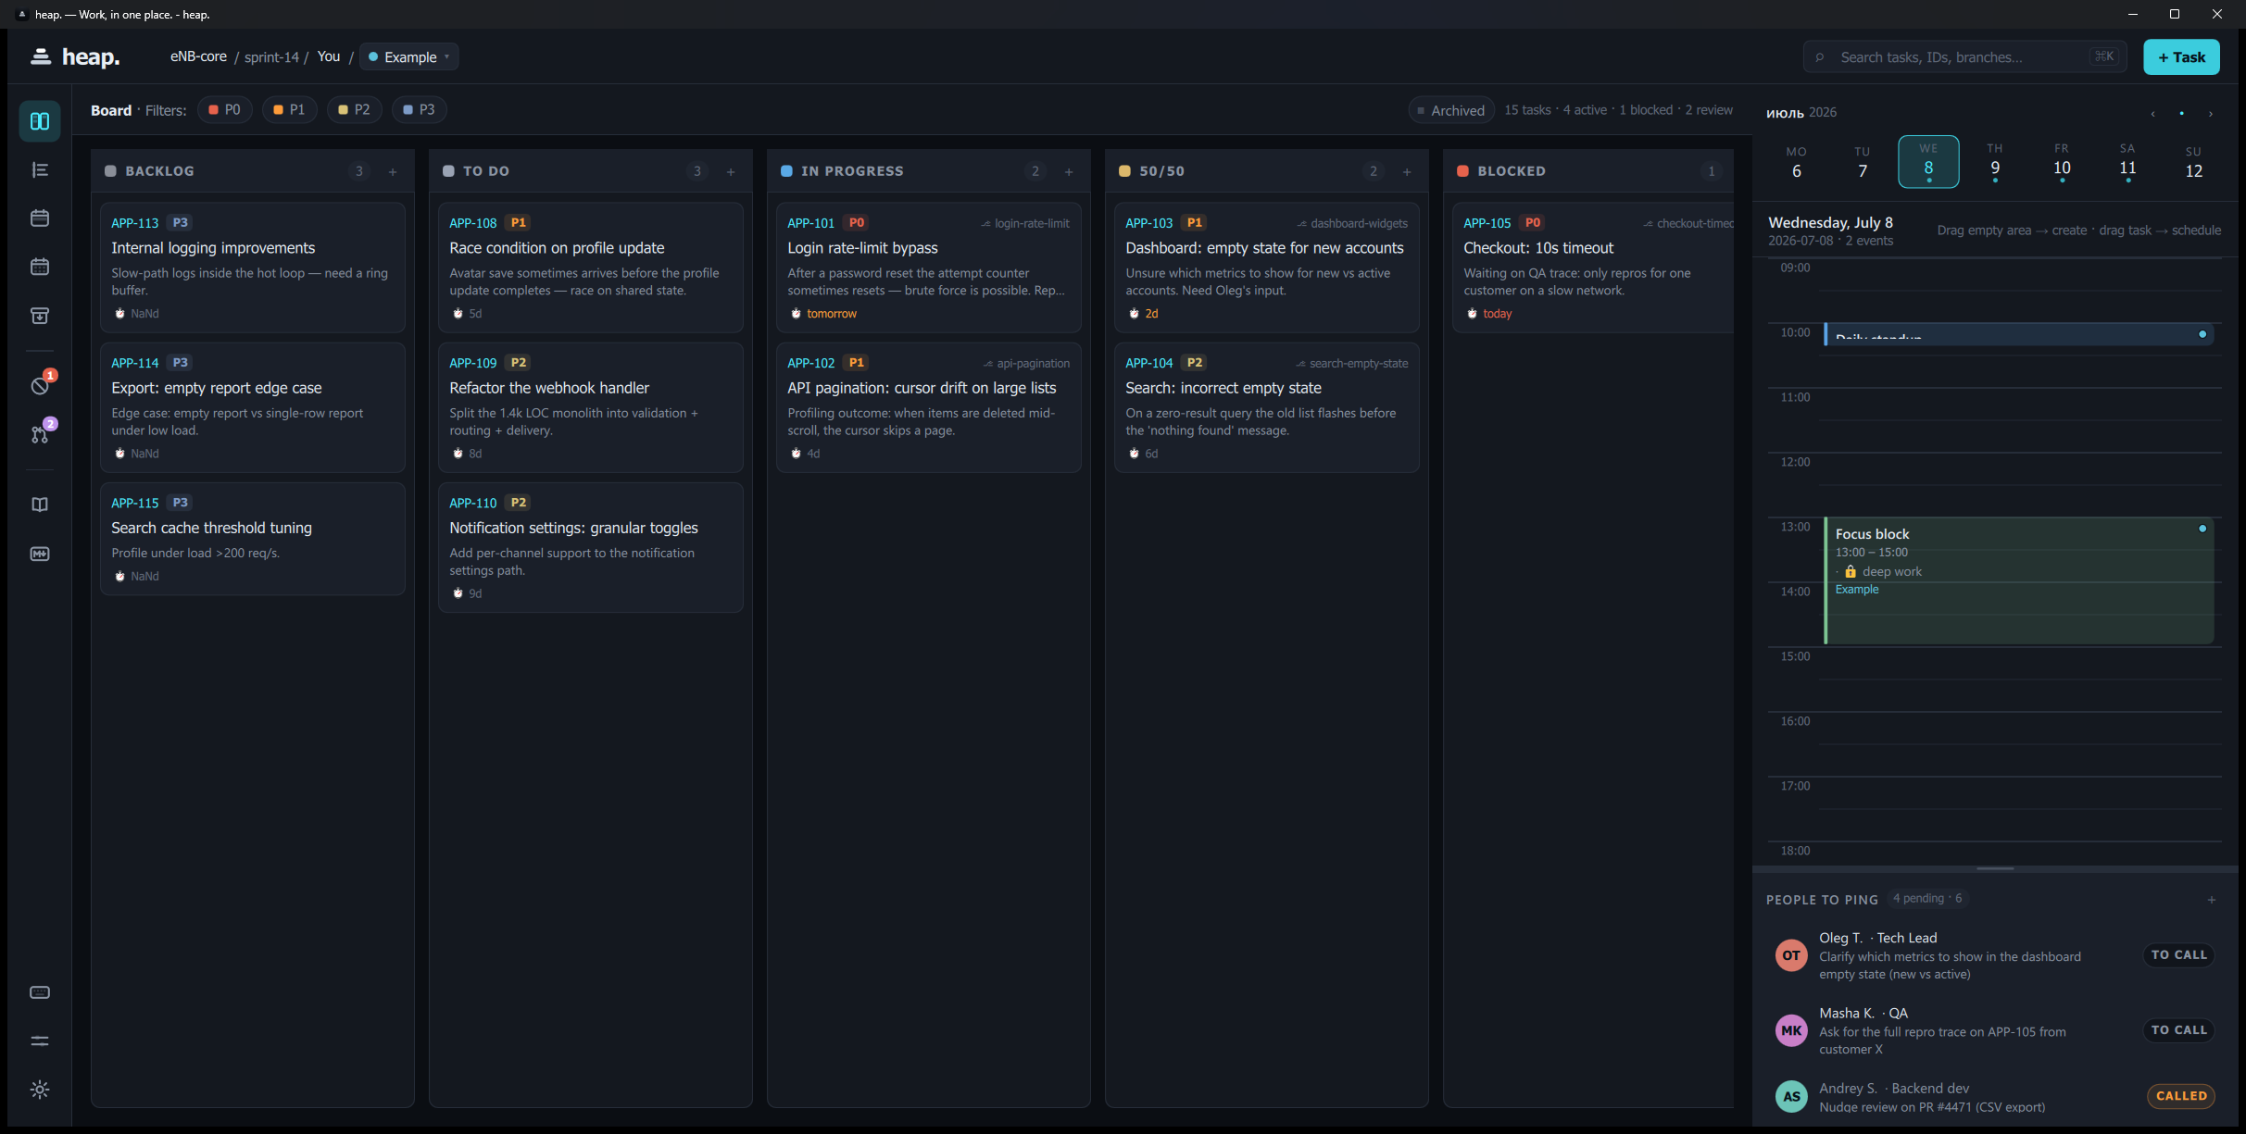Open the eNB-core breadcrumb link
The width and height of the screenshot is (2246, 1134).
pyautogui.click(x=198, y=56)
